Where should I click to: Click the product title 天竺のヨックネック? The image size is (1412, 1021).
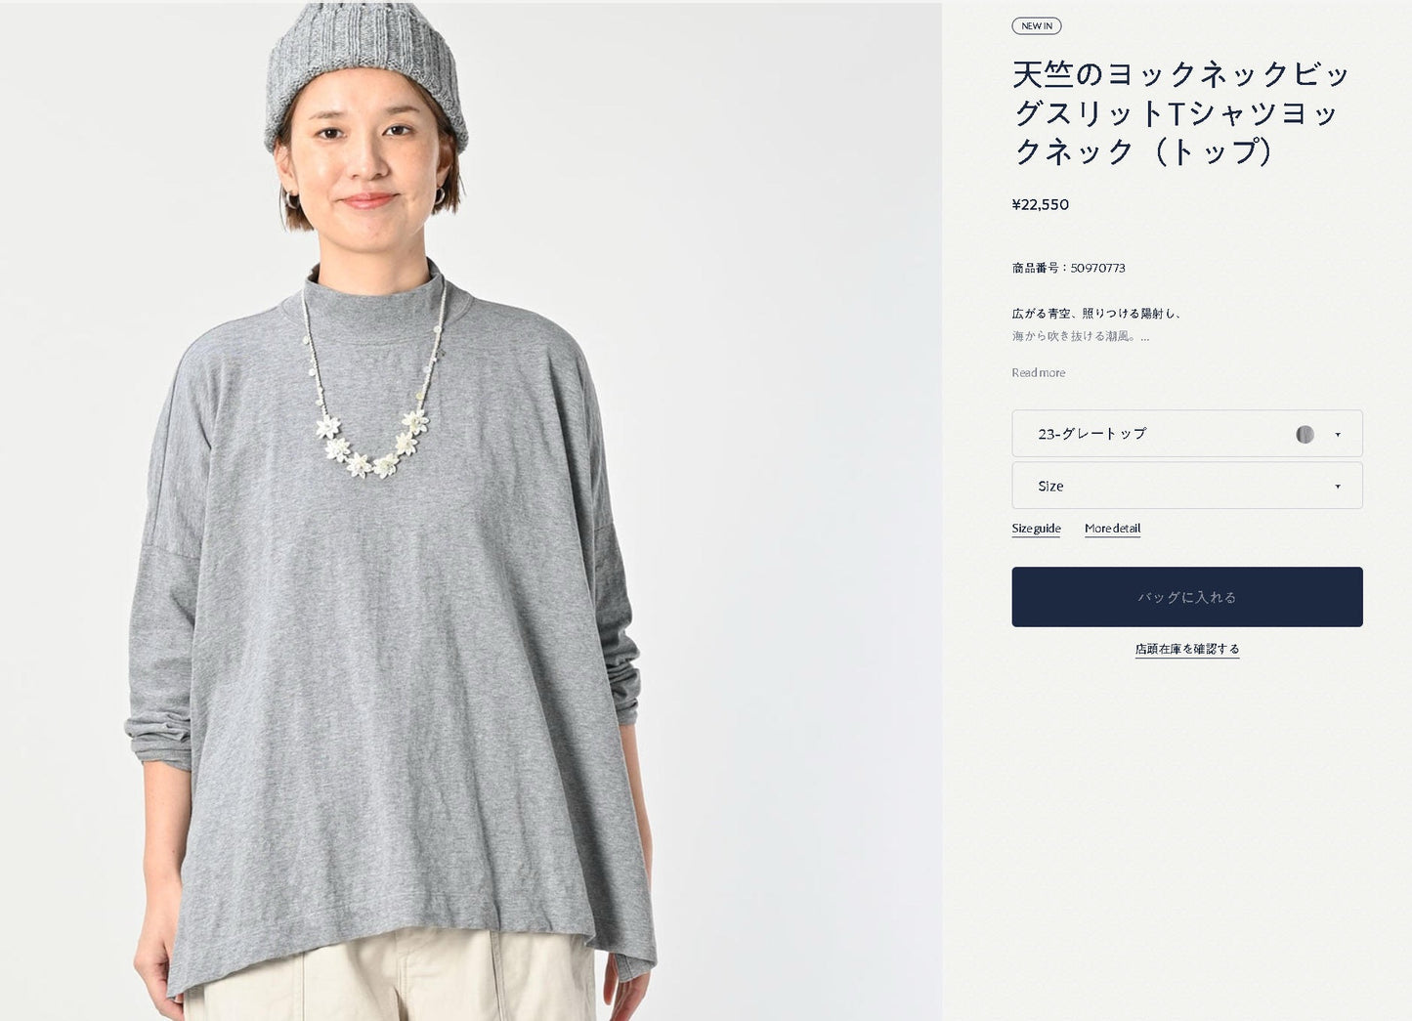(1182, 112)
